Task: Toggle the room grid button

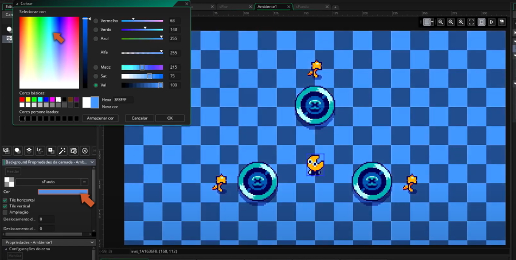Action: pos(427,22)
